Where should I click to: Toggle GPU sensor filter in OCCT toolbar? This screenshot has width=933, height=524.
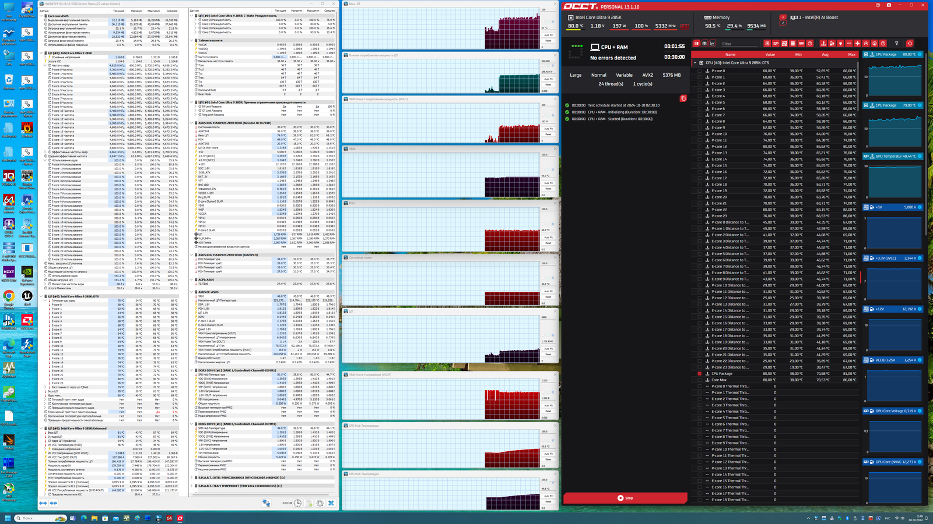(x=776, y=44)
